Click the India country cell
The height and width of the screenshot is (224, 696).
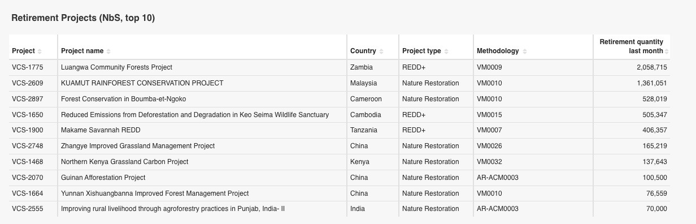358,209
